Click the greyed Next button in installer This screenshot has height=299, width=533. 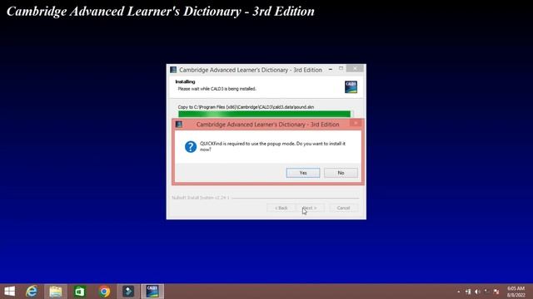tap(310, 208)
